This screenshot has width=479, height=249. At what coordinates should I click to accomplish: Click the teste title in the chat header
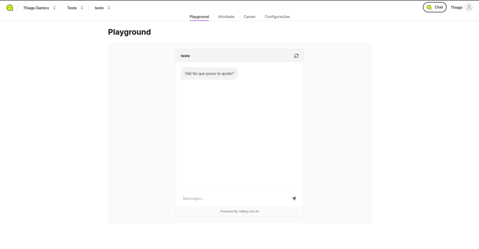185,56
